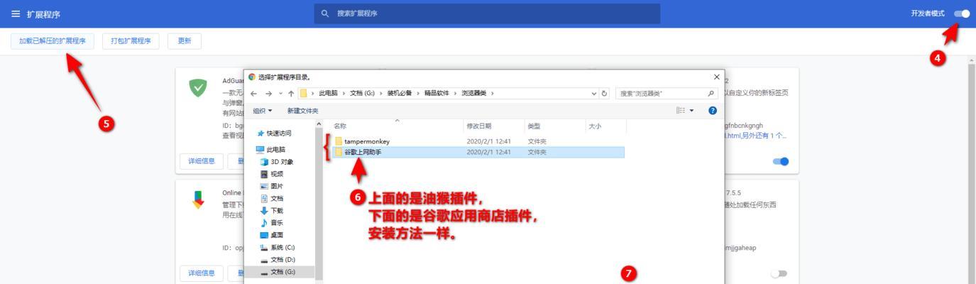
Task: Expand the address bar history dropdown
Action: coord(594,94)
